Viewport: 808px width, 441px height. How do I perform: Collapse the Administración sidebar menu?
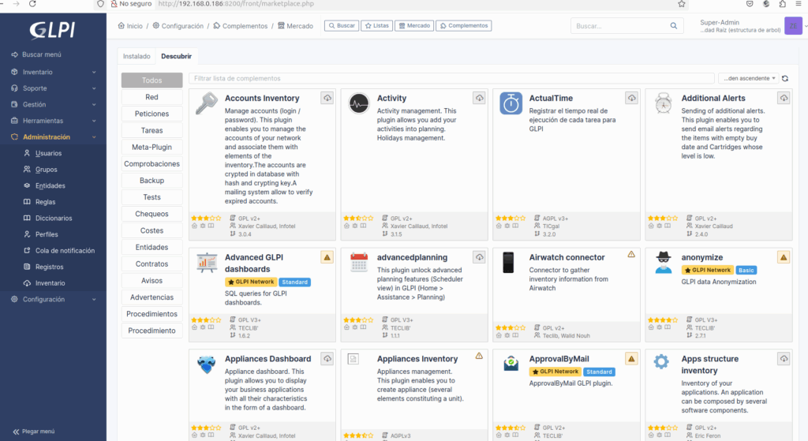[54, 136]
